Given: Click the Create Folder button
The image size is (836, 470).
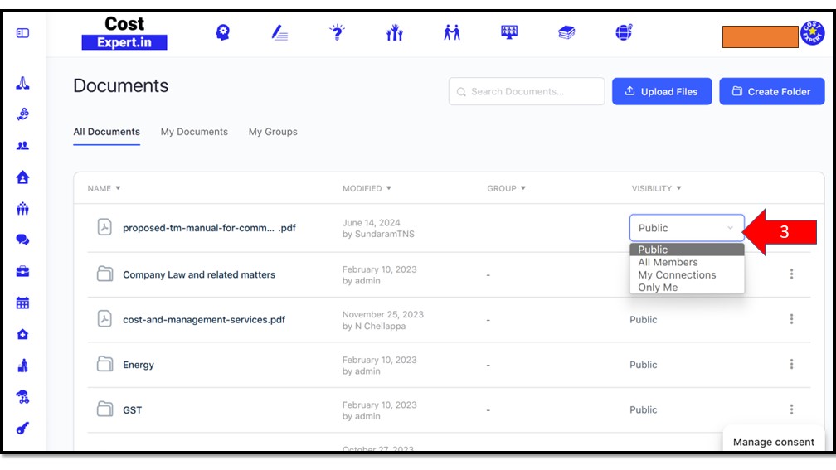Looking at the screenshot, I should point(770,91).
